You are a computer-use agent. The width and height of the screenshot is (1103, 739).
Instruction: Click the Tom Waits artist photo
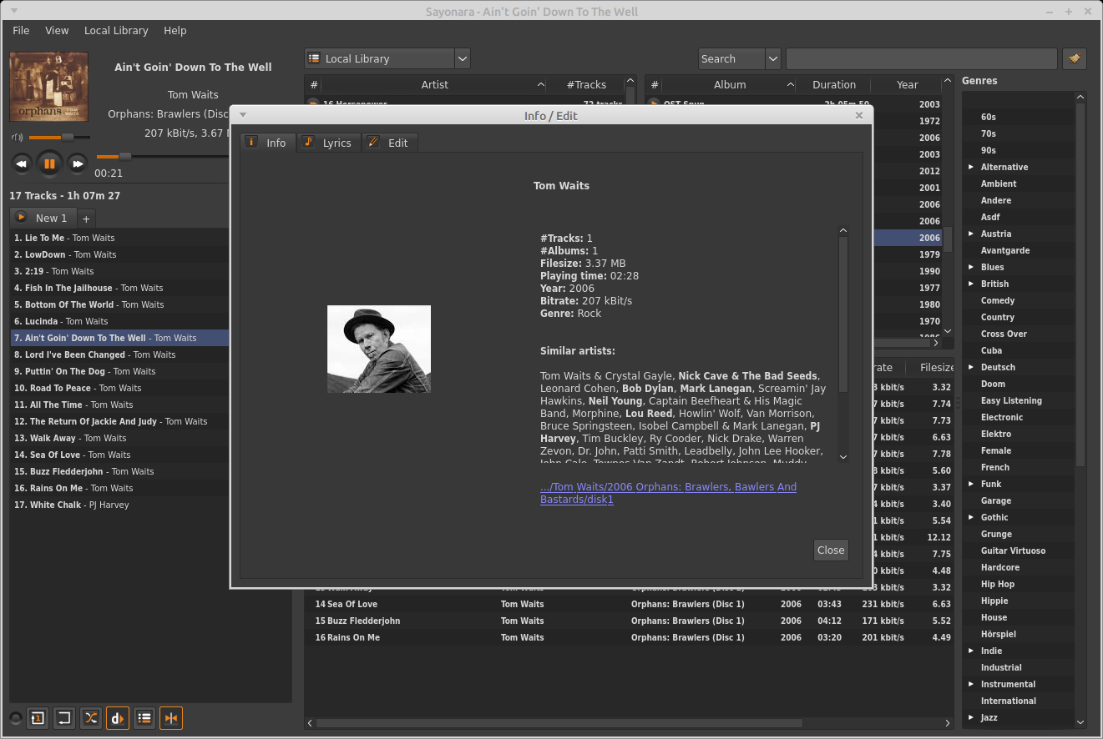(x=379, y=349)
